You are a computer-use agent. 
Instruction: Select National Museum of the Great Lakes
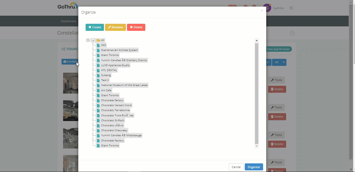point(124,85)
